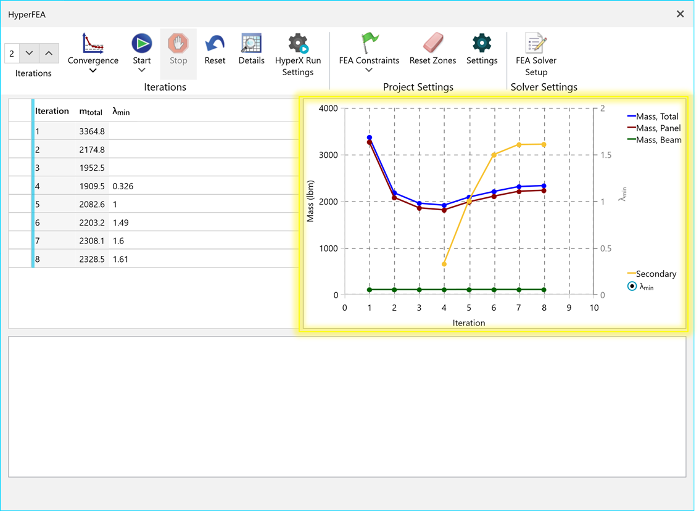The width and height of the screenshot is (699, 511).
Task: Click the λmin value 1.49
Action: coord(121,223)
